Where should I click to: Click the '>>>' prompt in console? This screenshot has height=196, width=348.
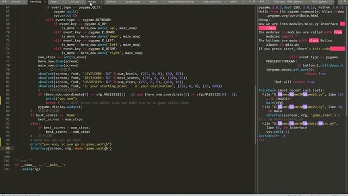point(261,140)
